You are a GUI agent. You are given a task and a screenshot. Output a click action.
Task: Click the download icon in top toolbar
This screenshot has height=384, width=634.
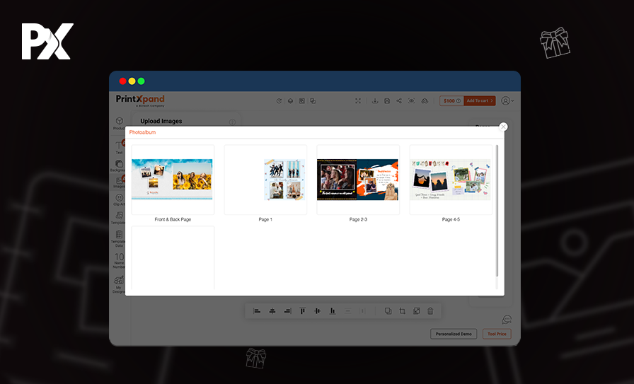click(x=375, y=101)
